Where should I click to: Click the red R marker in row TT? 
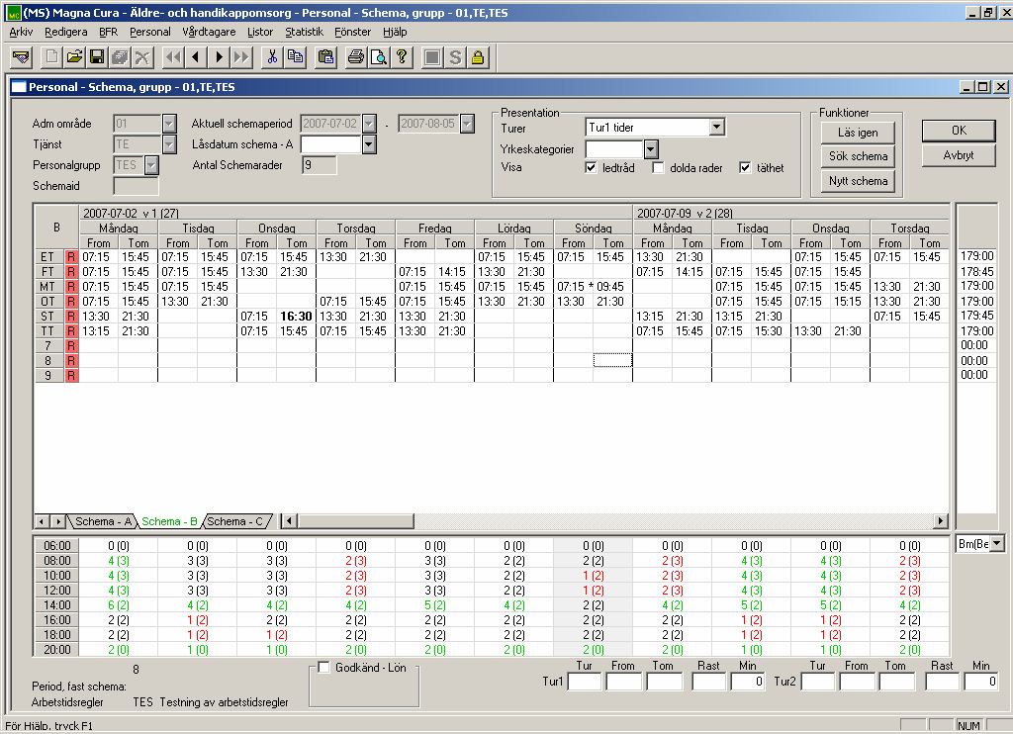point(71,330)
